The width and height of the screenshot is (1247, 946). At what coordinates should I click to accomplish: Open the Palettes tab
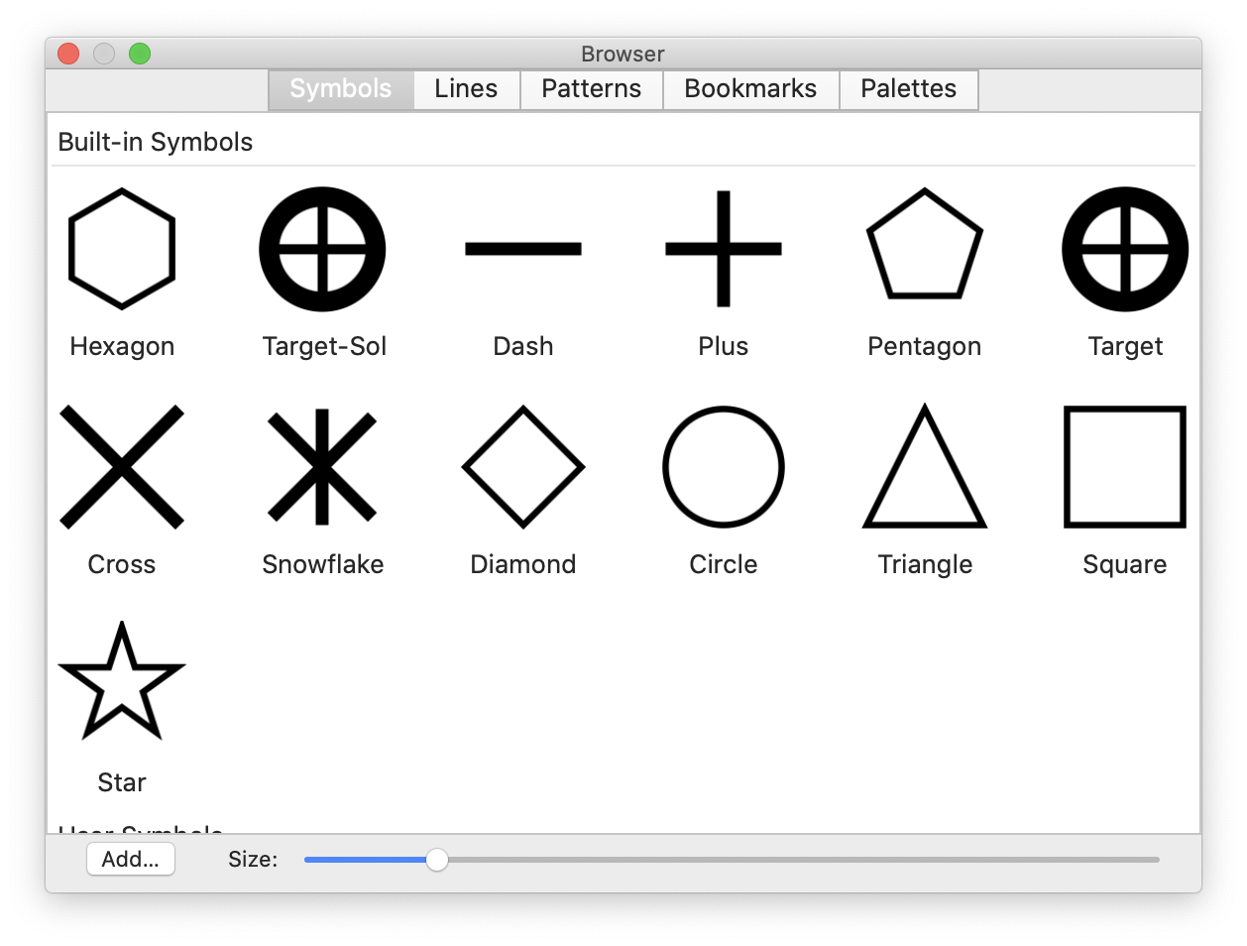[907, 89]
